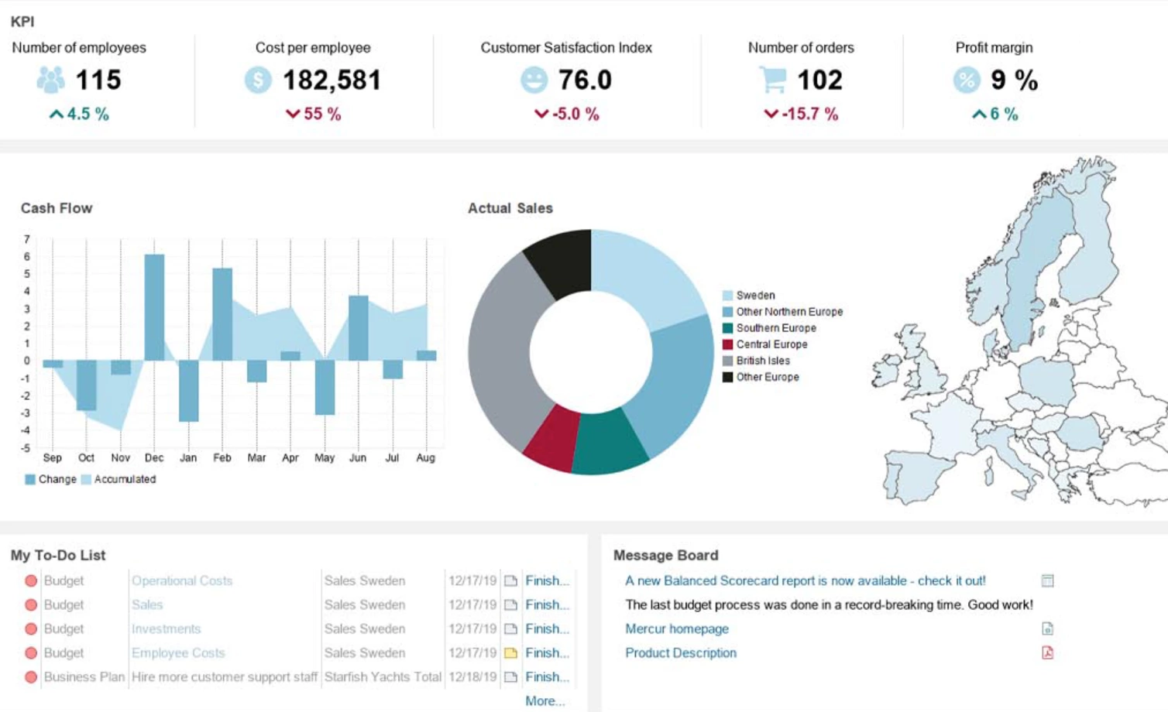Click the yellow note icon on Employee Costs row
This screenshot has height=712, width=1168.
509,652
